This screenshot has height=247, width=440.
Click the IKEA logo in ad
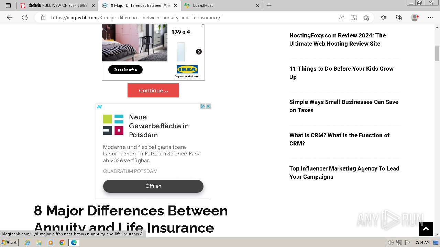click(187, 69)
